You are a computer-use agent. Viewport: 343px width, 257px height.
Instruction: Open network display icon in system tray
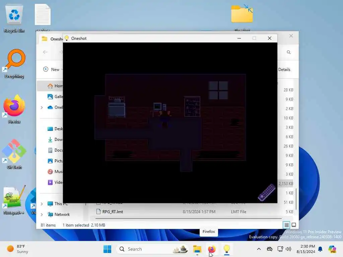coord(280,249)
